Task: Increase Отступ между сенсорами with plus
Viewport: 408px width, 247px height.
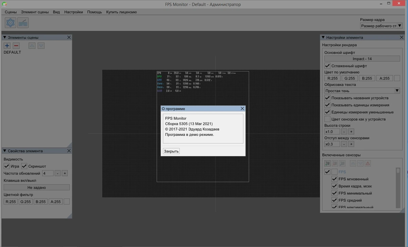Action: 351,144
